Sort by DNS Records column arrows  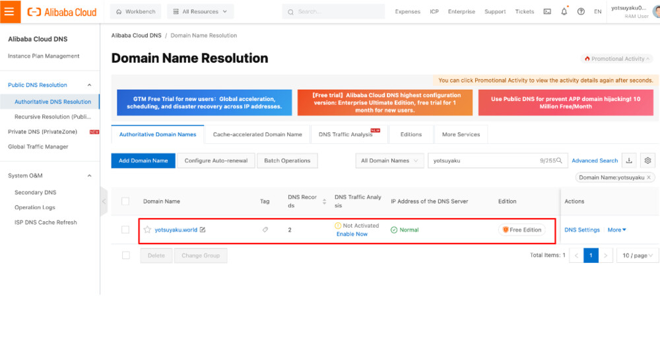click(x=324, y=201)
